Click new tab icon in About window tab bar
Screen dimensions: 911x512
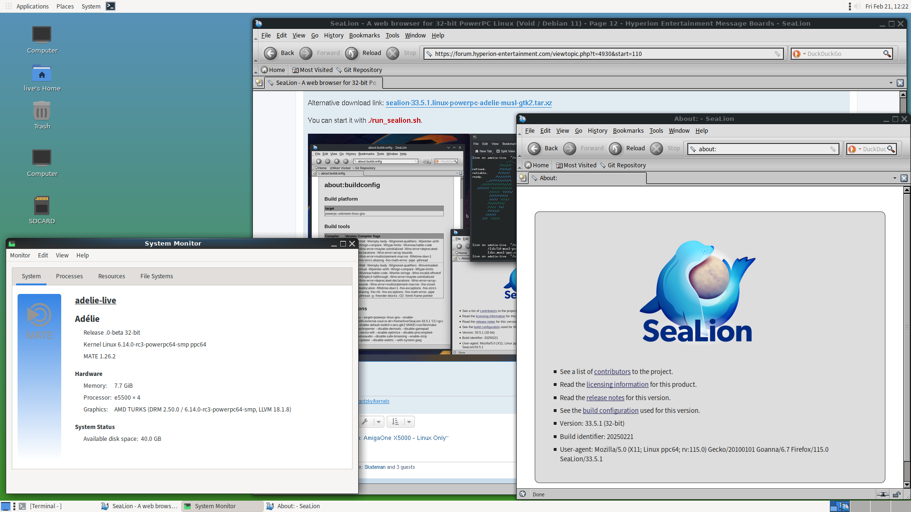(522, 178)
